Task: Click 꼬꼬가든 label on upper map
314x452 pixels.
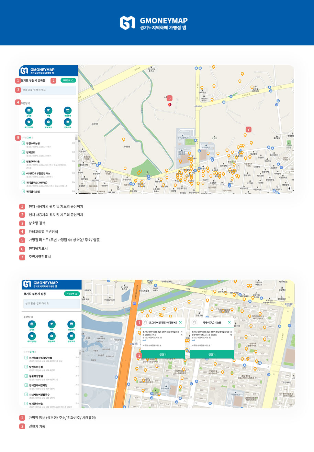Action: (x=95, y=123)
